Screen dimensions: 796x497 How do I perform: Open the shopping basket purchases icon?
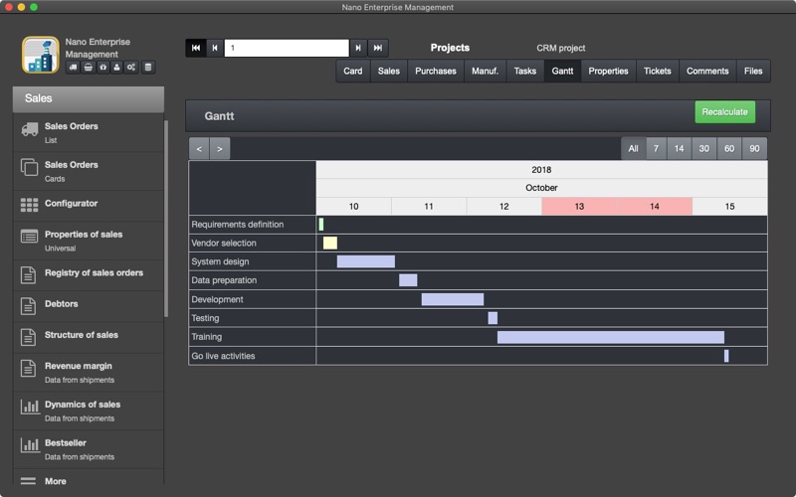tap(89, 68)
